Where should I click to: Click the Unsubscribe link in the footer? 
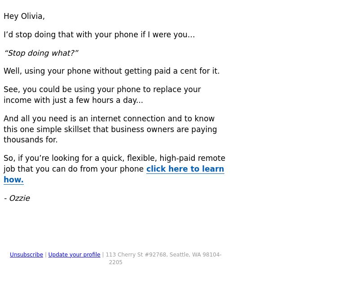pos(26,255)
